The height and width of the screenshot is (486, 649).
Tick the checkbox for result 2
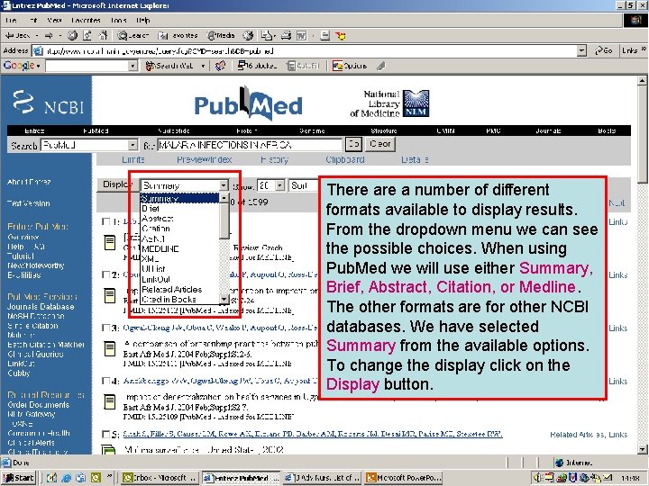pyautogui.click(x=105, y=274)
